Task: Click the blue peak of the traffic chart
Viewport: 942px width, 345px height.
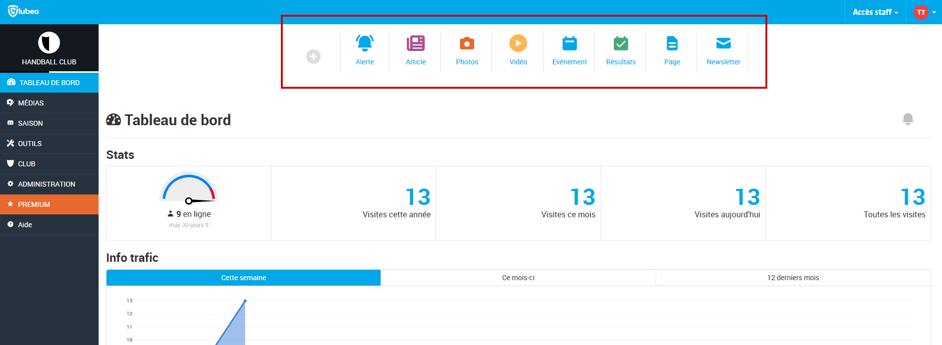Action: click(x=245, y=301)
